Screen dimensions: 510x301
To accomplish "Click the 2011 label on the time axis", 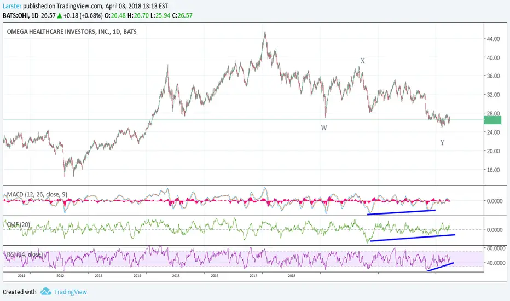I will [x=21, y=276].
